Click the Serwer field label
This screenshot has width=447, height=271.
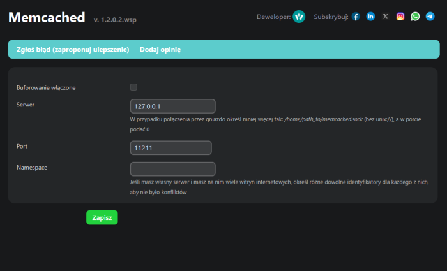pyautogui.click(x=26, y=104)
